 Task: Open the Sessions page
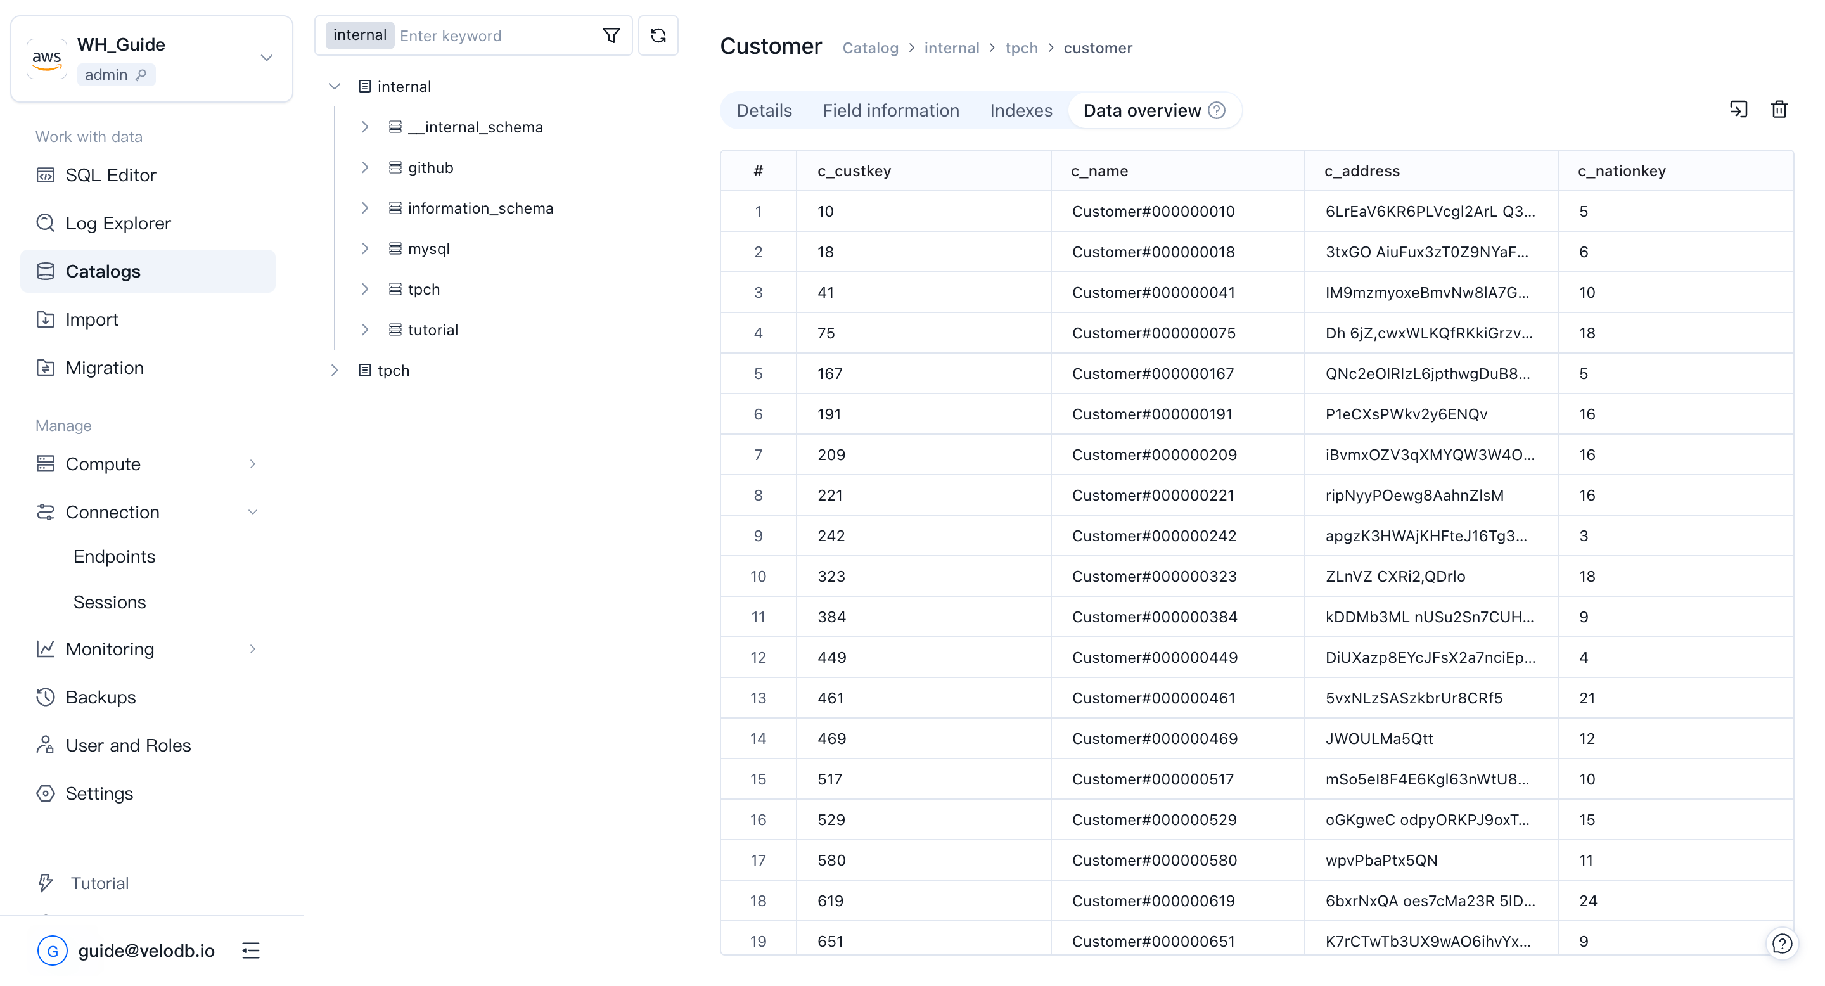[110, 602]
